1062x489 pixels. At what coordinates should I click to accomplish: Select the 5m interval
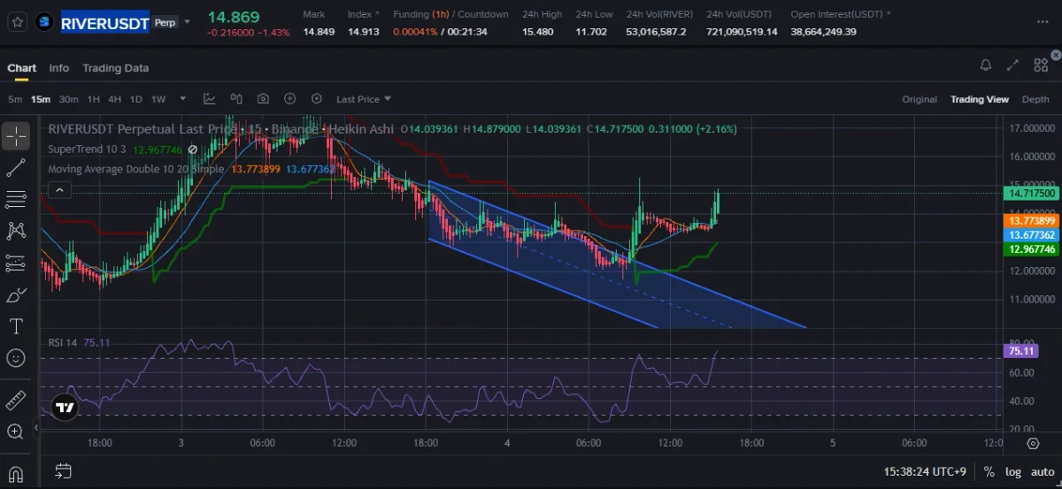tap(15, 99)
